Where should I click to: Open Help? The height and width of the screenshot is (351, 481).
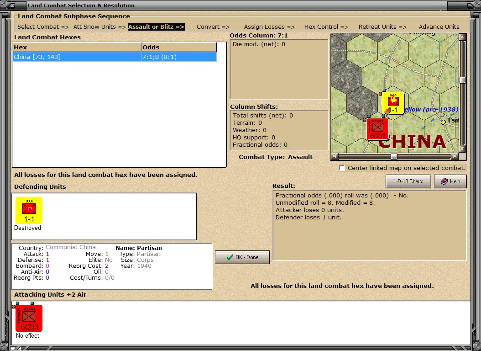tap(450, 181)
